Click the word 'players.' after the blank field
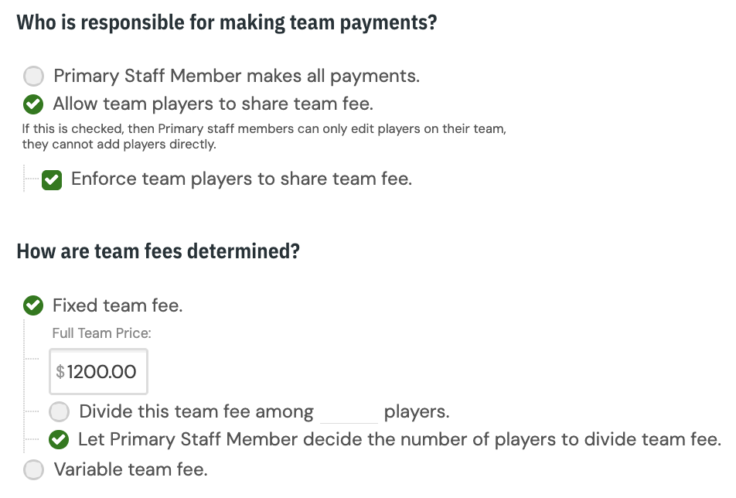Image resolution: width=736 pixels, height=498 pixels. click(417, 411)
